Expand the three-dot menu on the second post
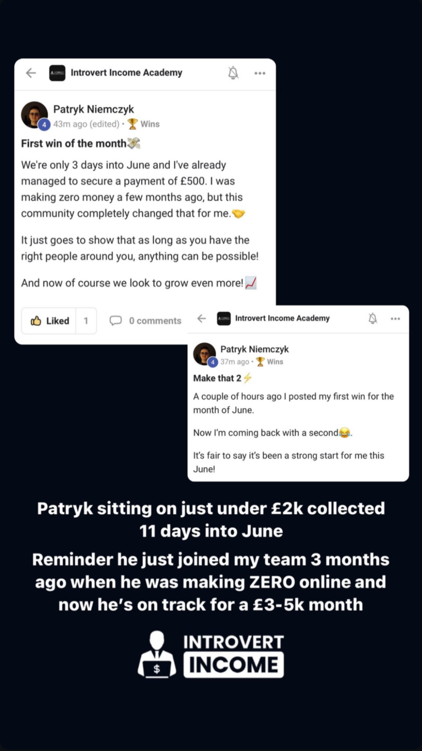The image size is (422, 751). pyautogui.click(x=396, y=319)
